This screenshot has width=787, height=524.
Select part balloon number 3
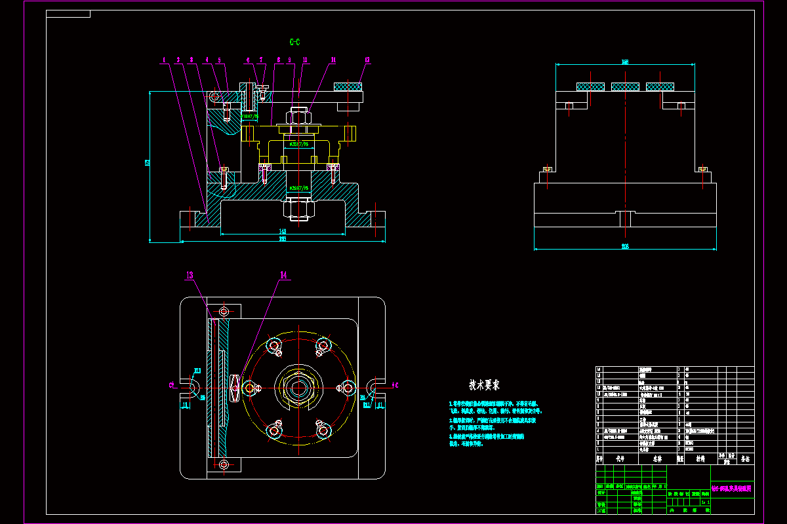(192, 60)
